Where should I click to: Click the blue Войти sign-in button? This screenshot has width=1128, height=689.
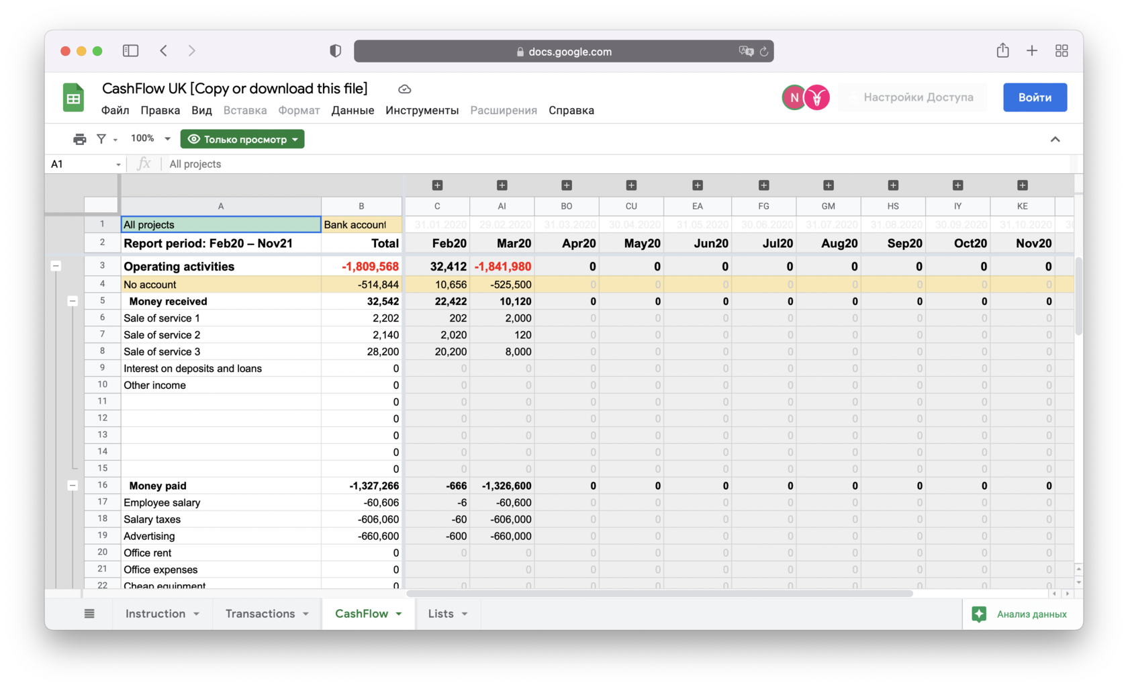pyautogui.click(x=1035, y=97)
